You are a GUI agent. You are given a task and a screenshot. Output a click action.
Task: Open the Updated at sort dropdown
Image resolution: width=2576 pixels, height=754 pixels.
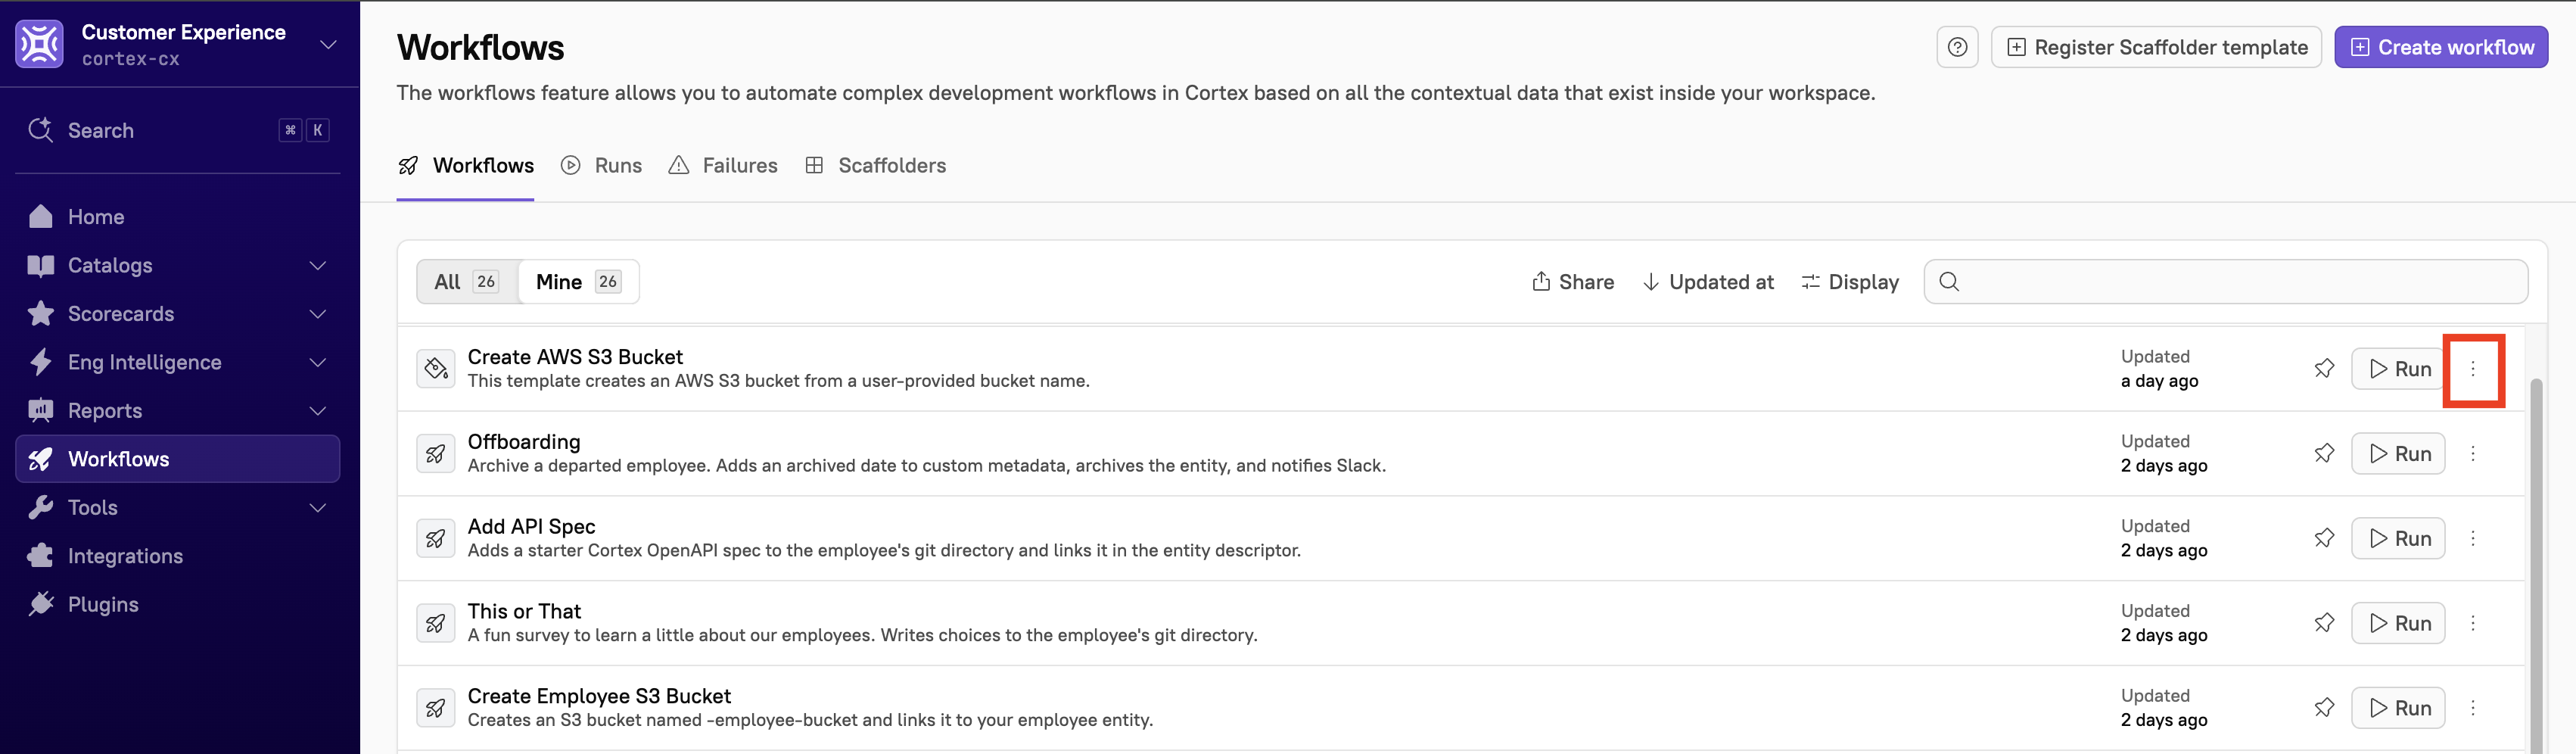point(1708,282)
